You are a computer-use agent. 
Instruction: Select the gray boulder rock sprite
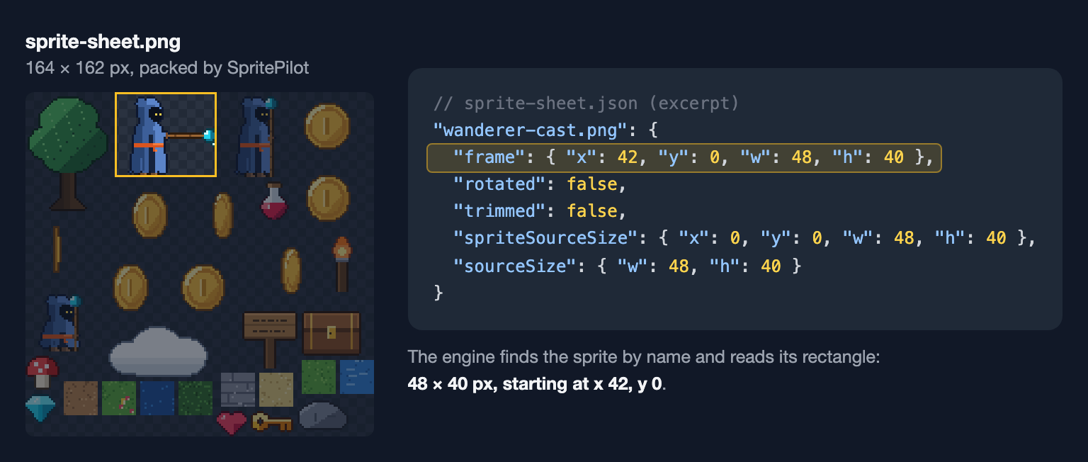[323, 417]
